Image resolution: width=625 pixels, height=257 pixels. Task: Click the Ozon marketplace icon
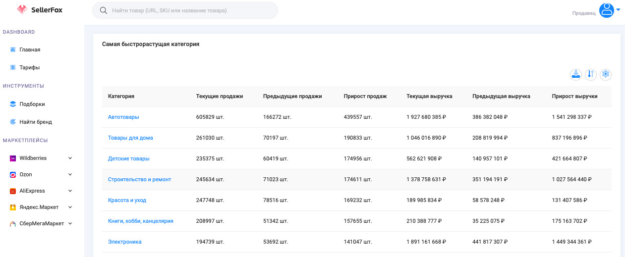13,174
